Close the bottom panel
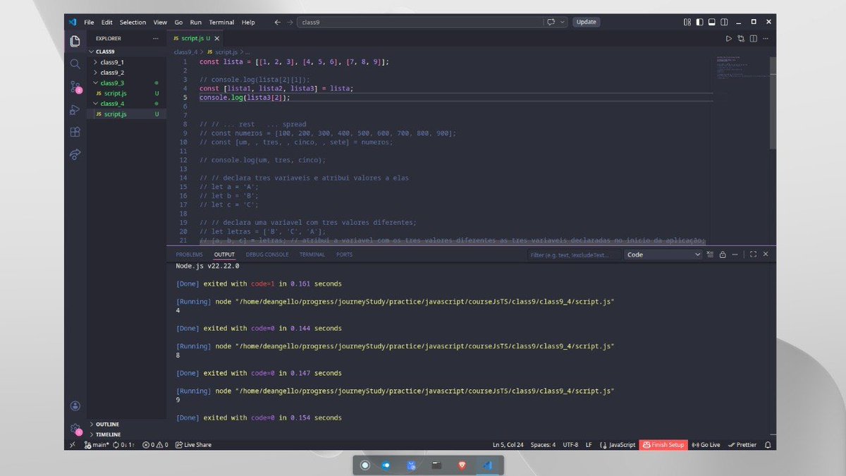Screen dimensions: 846x476 click(766, 255)
